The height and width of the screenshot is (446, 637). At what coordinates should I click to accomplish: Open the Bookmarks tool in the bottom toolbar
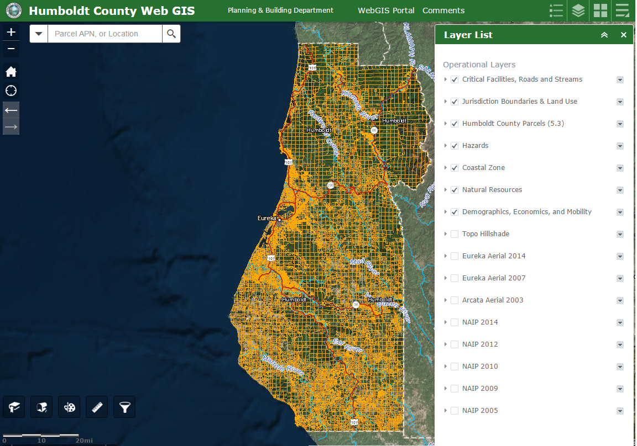(13, 407)
